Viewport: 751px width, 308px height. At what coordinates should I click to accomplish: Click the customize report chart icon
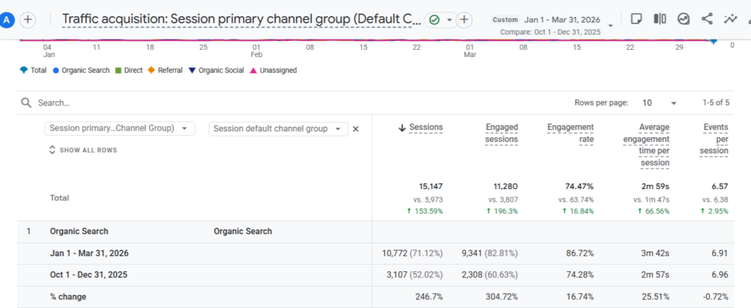click(x=684, y=20)
